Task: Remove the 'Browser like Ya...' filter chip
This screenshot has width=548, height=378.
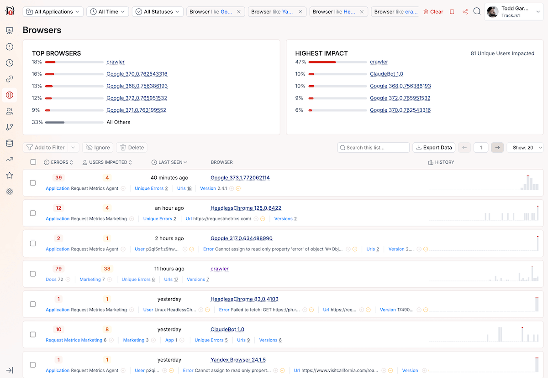Action: click(300, 12)
